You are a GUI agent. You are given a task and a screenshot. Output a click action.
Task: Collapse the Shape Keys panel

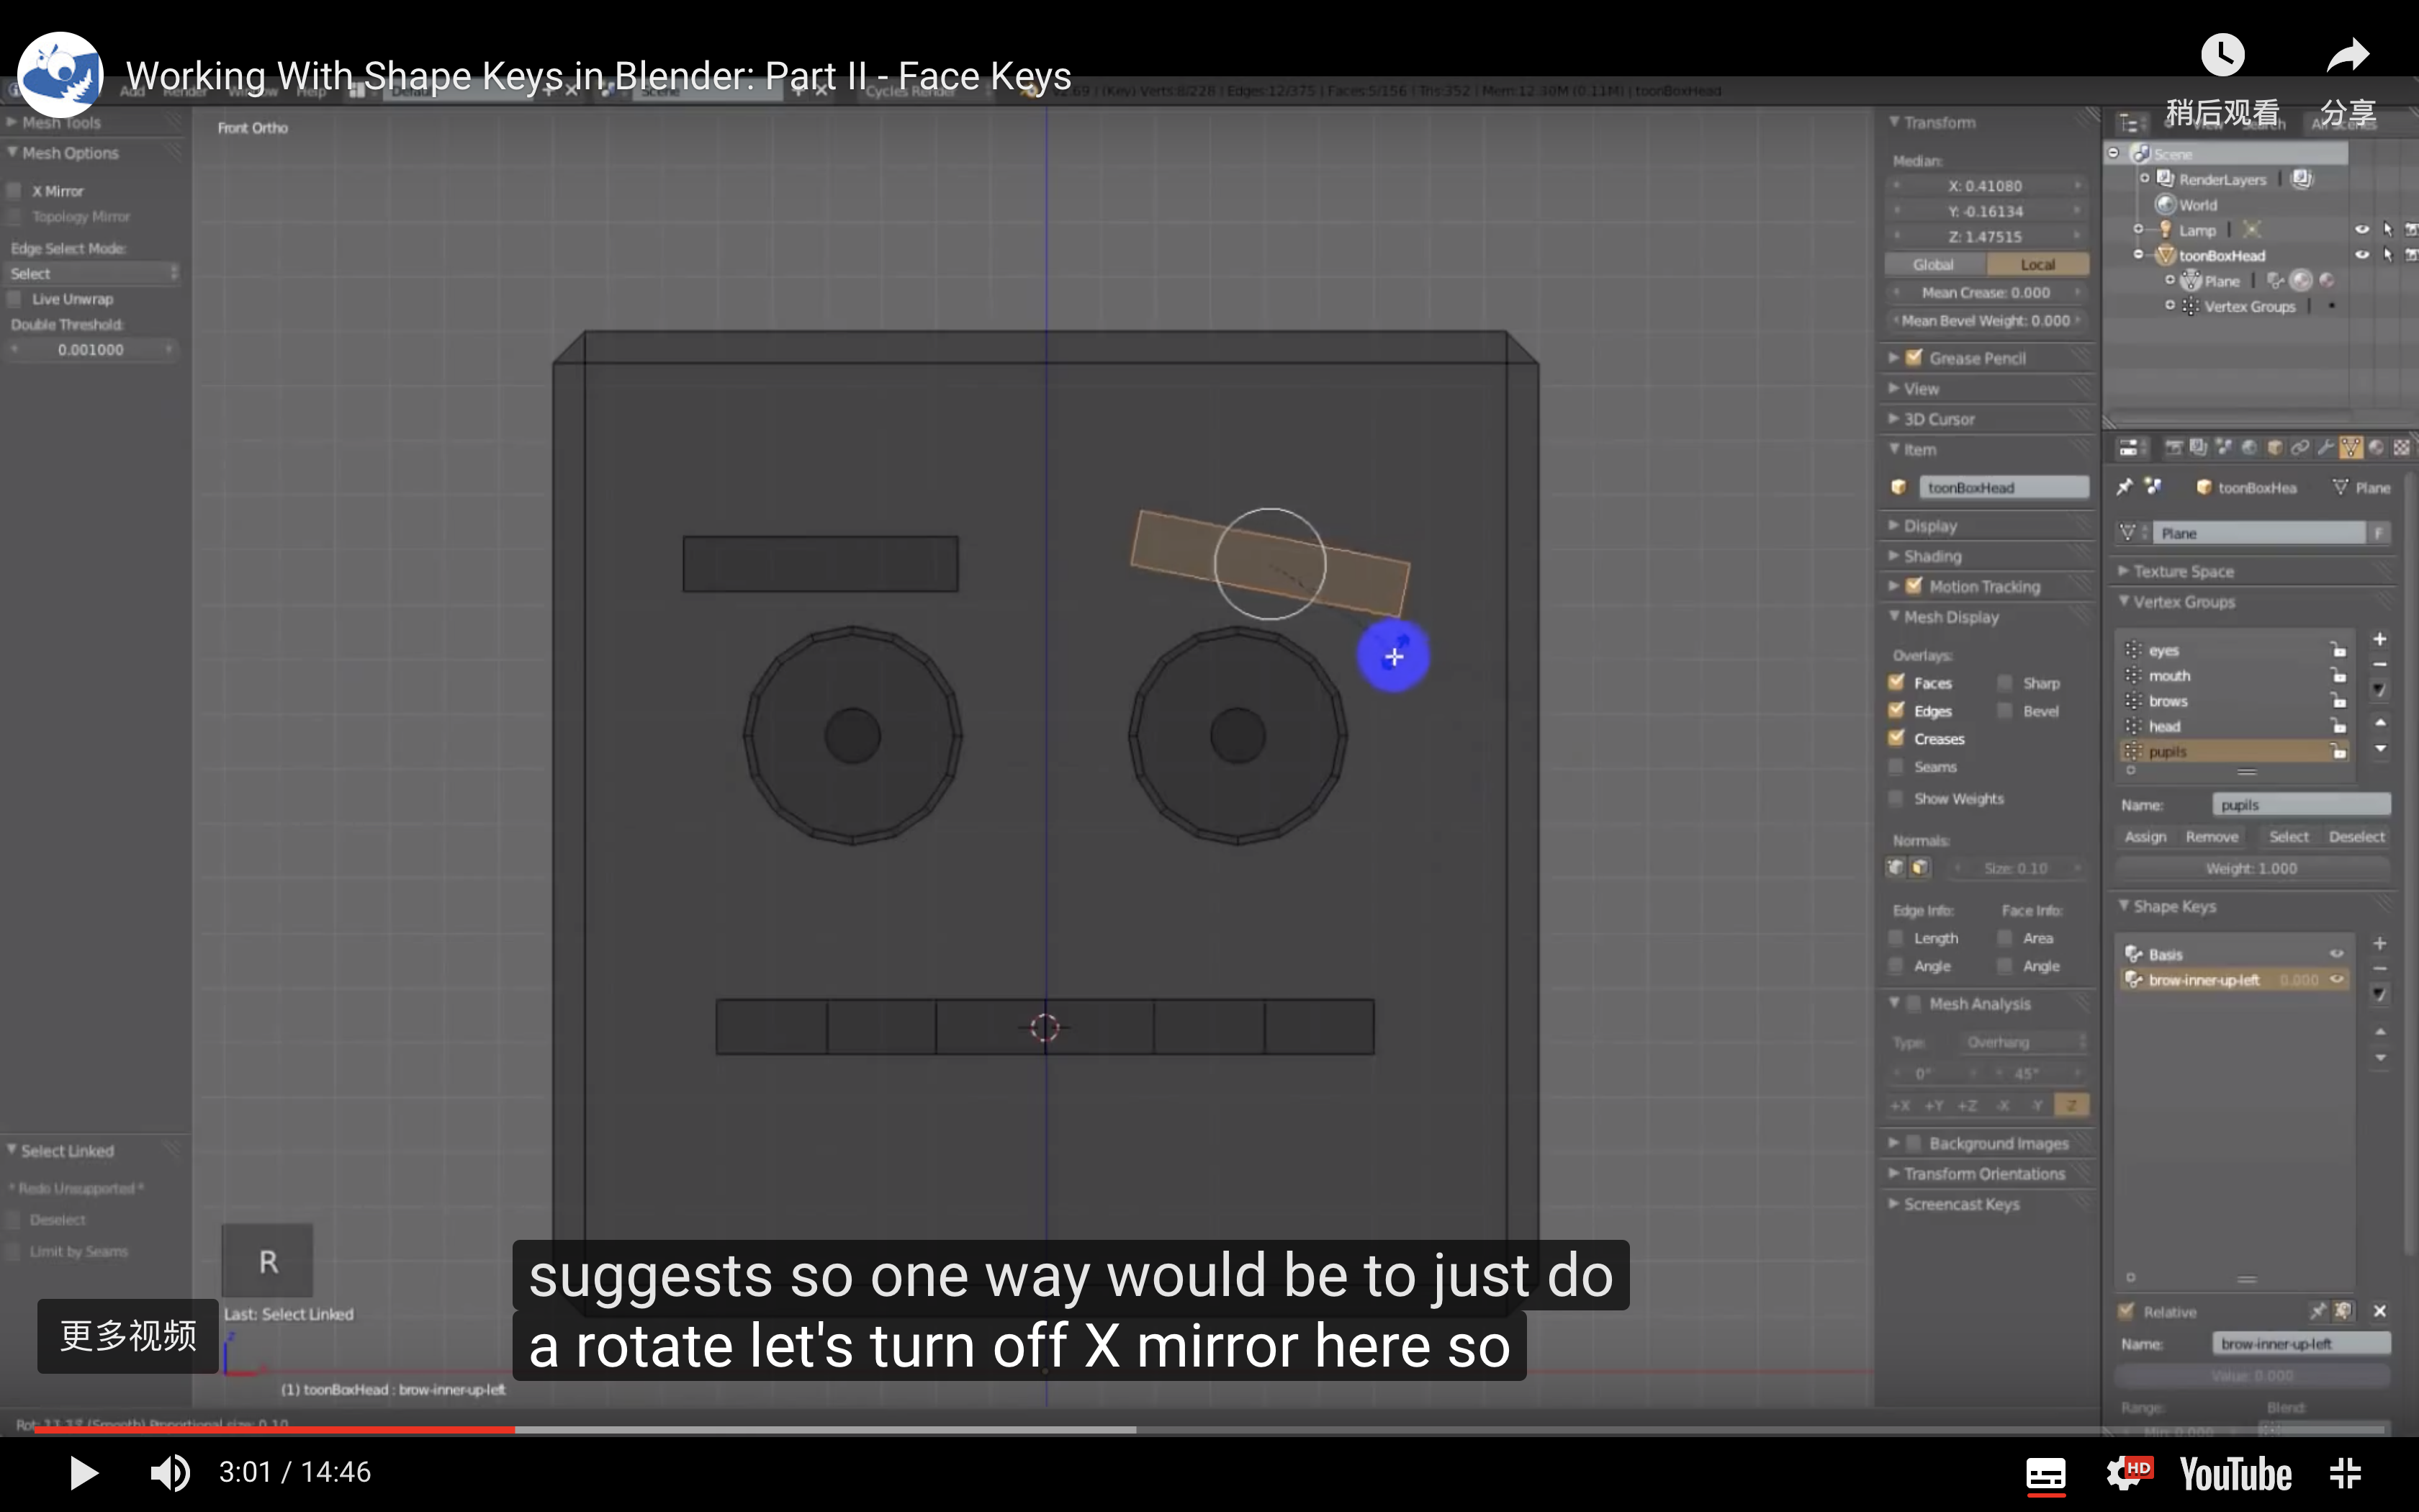[x=2127, y=906]
